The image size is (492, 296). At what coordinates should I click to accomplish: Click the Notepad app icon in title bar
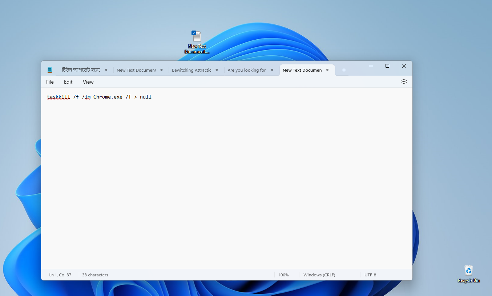pos(50,70)
